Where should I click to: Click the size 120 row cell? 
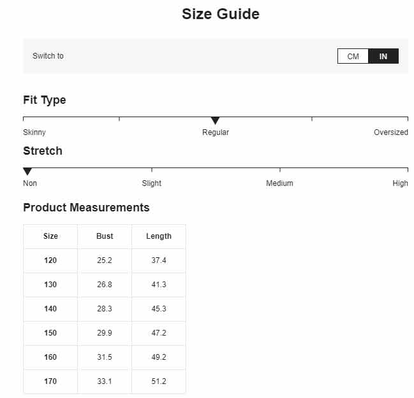[x=50, y=260]
